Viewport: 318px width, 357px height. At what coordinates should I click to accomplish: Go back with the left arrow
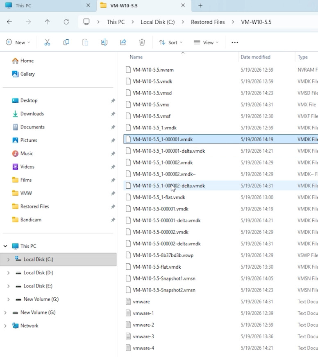pos(9,22)
